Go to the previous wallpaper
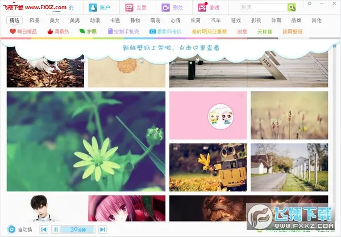 (x=44, y=230)
